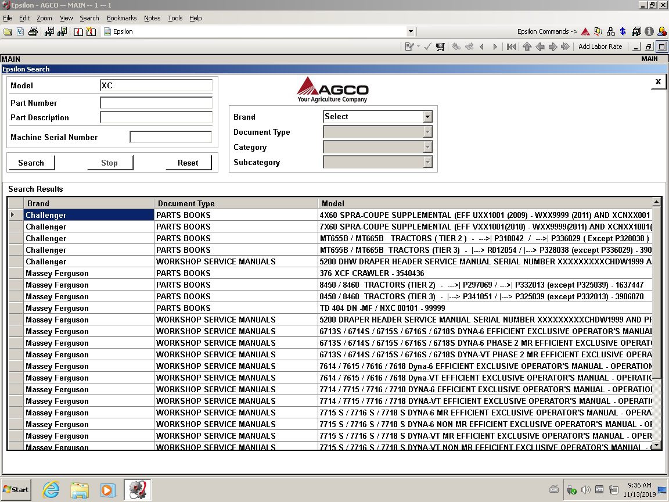Open Internet Explorer from the taskbar
Screen dimensions: 669x502
click(51, 490)
